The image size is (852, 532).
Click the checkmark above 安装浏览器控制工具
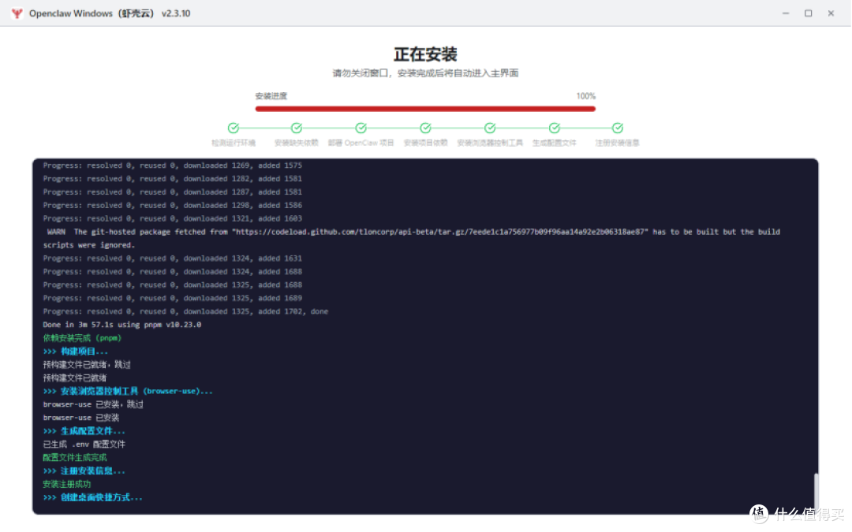click(490, 128)
